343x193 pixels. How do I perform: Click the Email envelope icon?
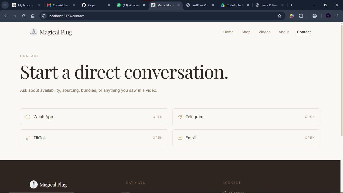coord(180,138)
